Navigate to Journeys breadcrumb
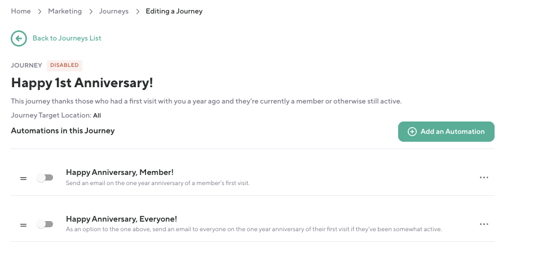 tap(113, 11)
